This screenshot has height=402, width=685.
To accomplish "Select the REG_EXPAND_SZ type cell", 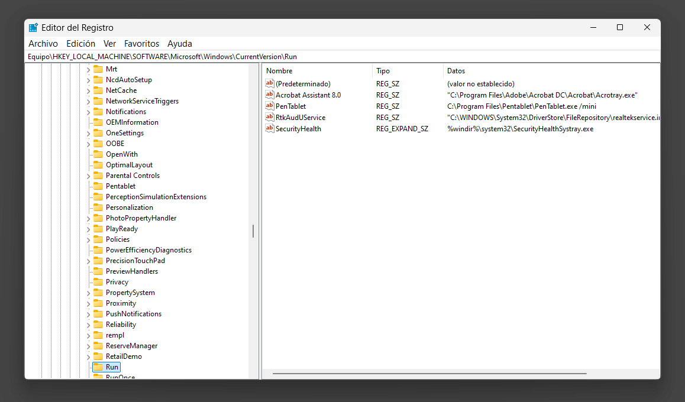I will click(x=402, y=129).
